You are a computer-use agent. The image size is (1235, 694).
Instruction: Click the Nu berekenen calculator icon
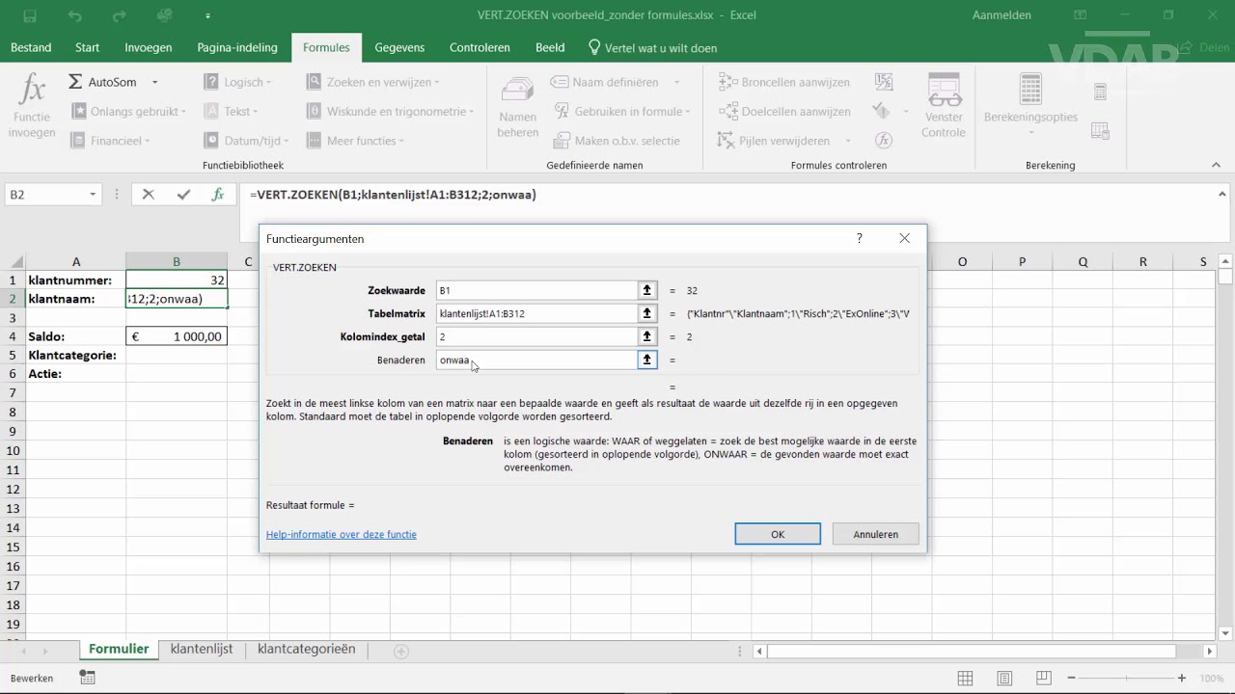pos(1100,93)
